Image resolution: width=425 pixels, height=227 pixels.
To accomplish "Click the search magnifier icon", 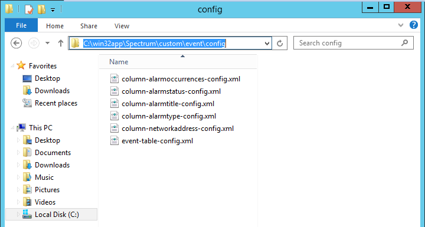I will pos(404,43).
